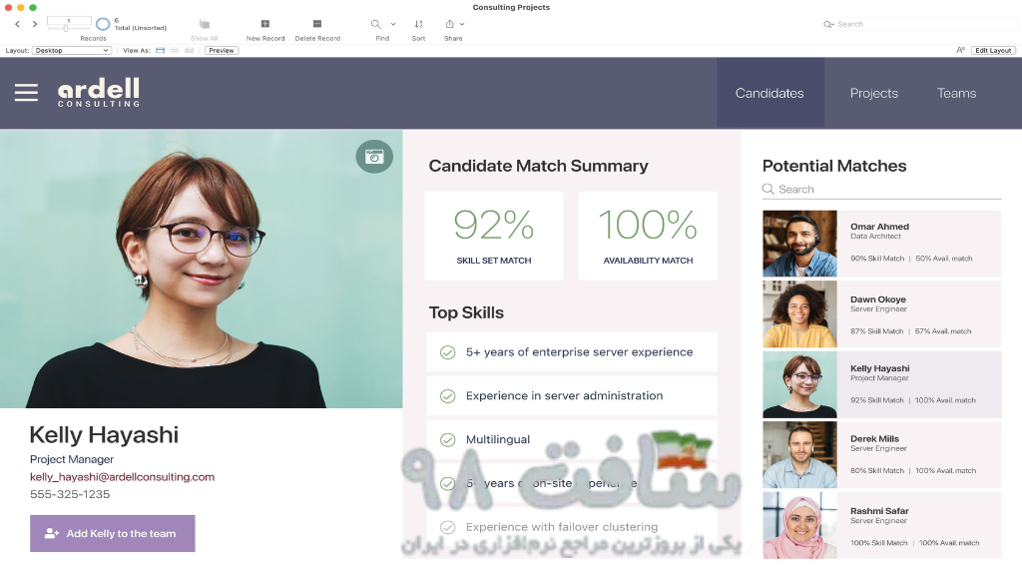Click the add person icon in team button
Viewport: 1022px width, 575px height.
[x=52, y=533]
